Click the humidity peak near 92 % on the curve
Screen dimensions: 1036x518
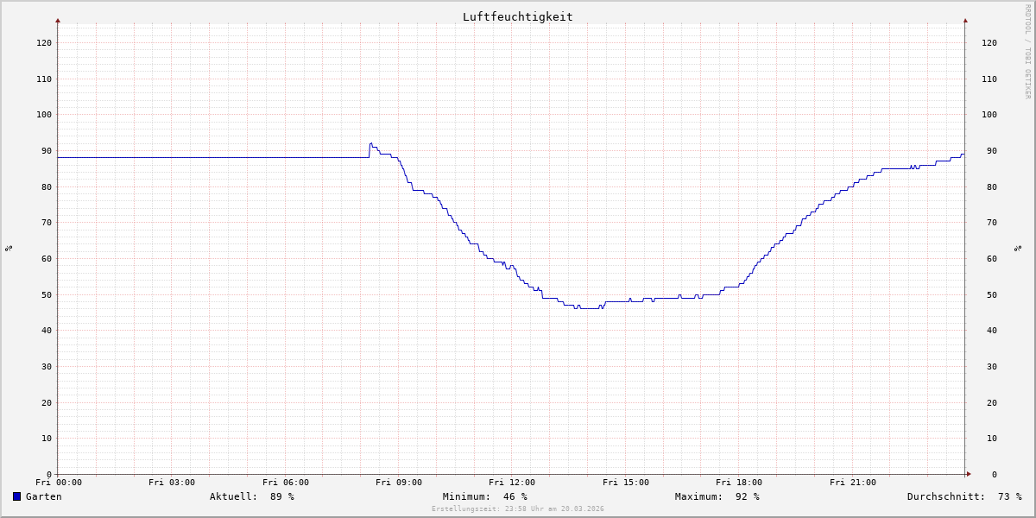coord(371,143)
